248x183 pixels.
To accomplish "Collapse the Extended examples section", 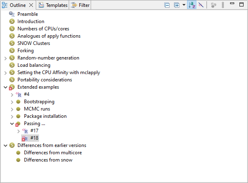I will [5, 87].
